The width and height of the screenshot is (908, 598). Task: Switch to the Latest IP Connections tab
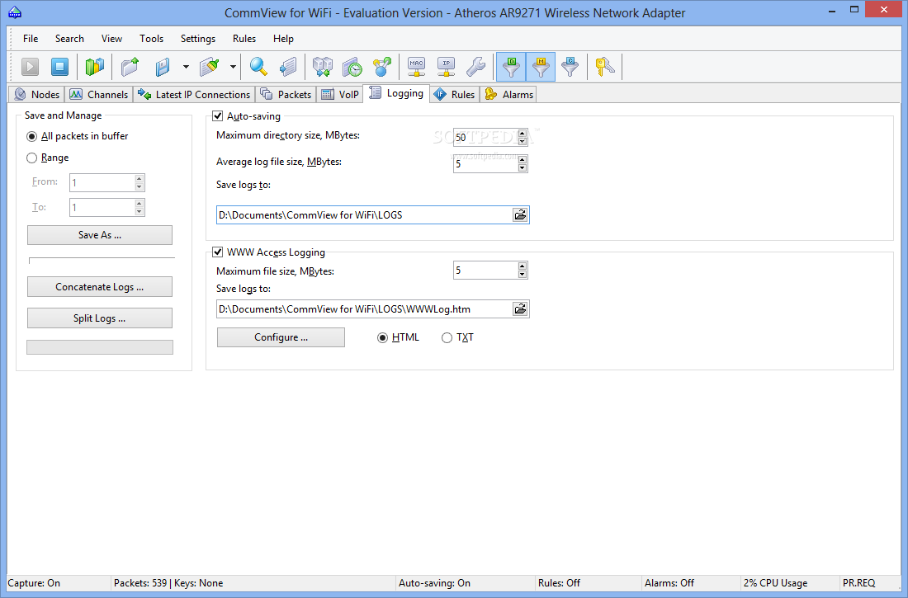pyautogui.click(x=195, y=94)
